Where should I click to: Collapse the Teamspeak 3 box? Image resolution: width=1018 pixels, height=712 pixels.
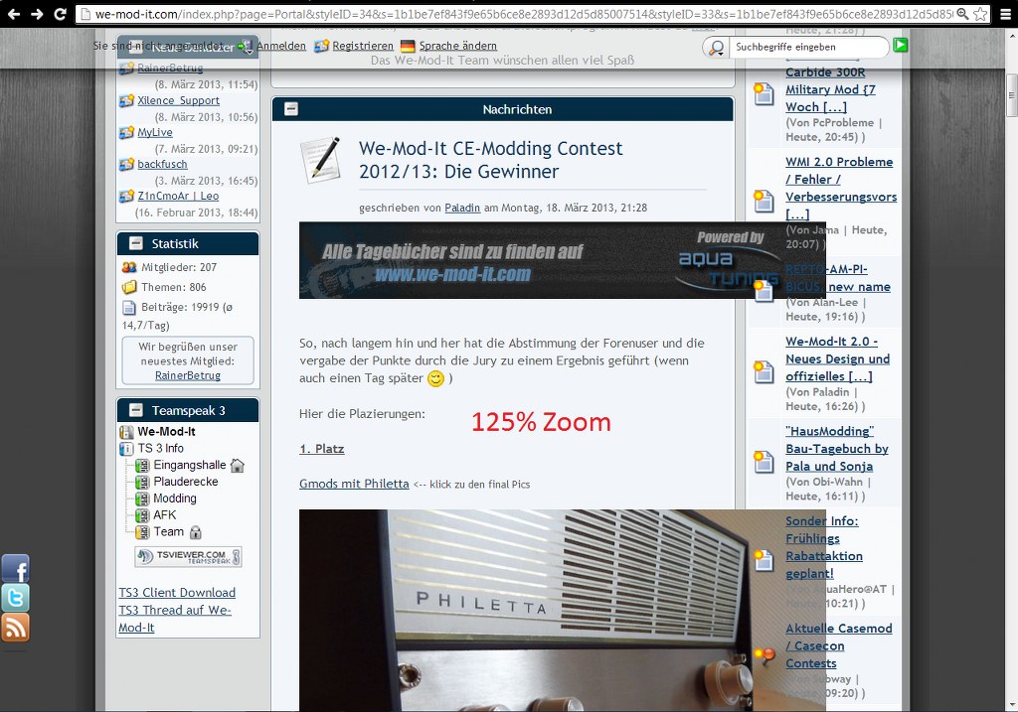tap(135, 410)
